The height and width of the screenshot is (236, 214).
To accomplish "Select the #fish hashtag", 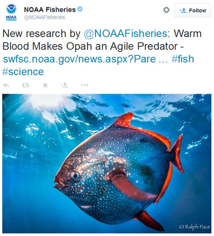I will [x=183, y=59].
